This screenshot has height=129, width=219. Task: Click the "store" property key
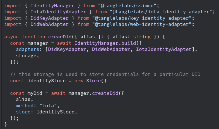[23, 112]
